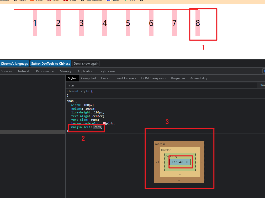Select the Computed sub-tab
Screen dimensions: 265x198
tap(88, 78)
